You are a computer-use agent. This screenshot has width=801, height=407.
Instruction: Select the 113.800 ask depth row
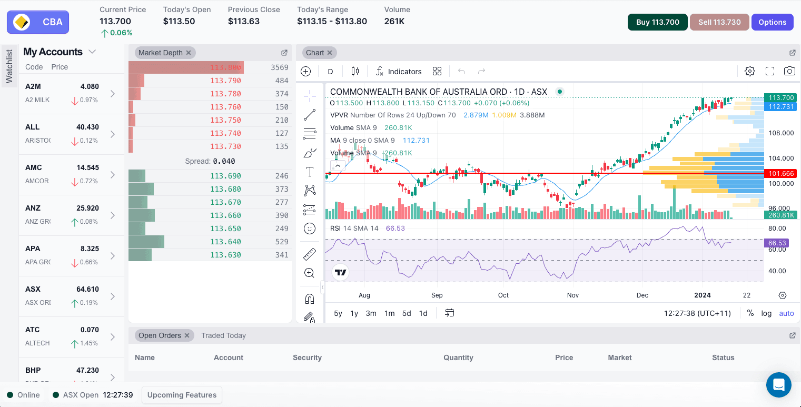[x=210, y=67]
